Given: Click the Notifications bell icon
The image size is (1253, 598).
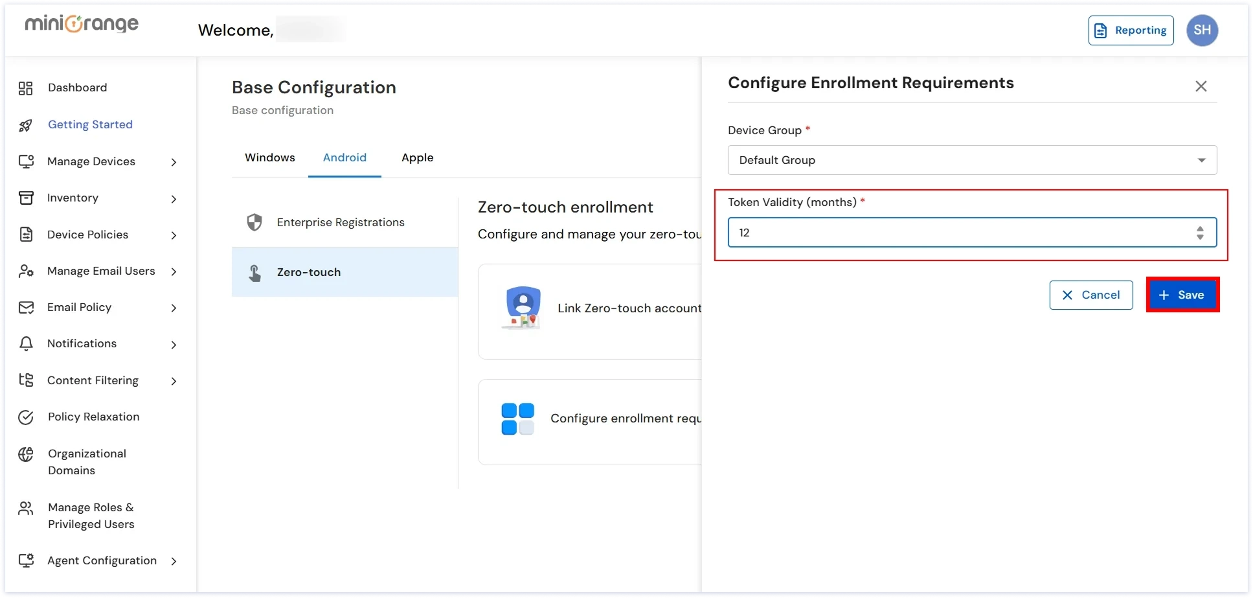Looking at the screenshot, I should pyautogui.click(x=26, y=344).
